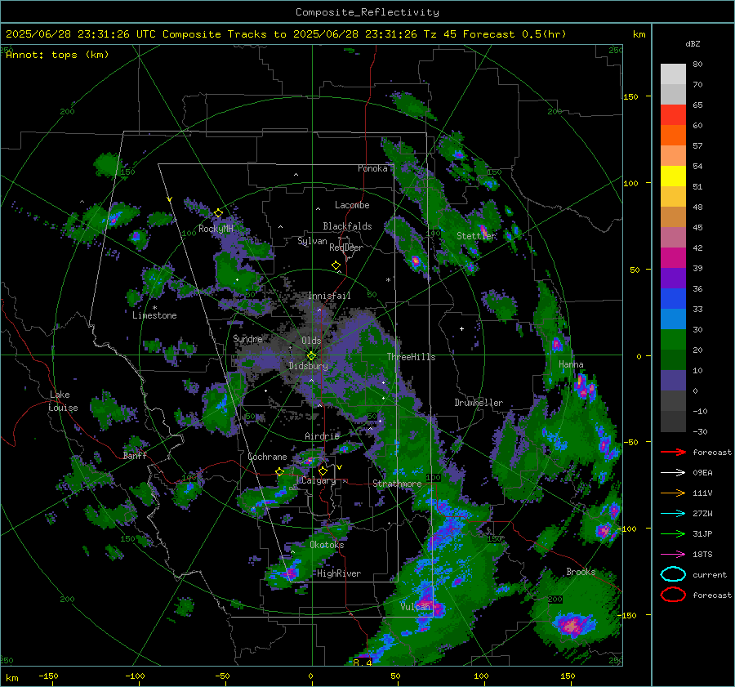This screenshot has height=687, width=735.
Task: Click the Ponoka label
Action: click(372, 168)
